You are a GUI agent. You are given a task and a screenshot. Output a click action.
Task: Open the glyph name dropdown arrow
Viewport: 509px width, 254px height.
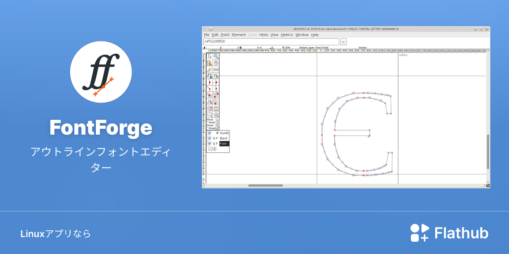[x=344, y=41]
